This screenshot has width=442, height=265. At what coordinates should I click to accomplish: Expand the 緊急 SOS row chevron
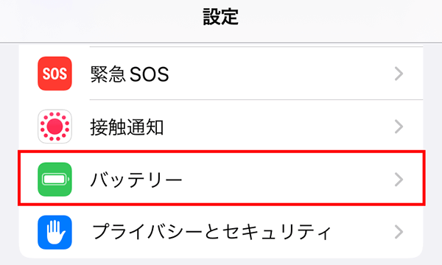[399, 74]
